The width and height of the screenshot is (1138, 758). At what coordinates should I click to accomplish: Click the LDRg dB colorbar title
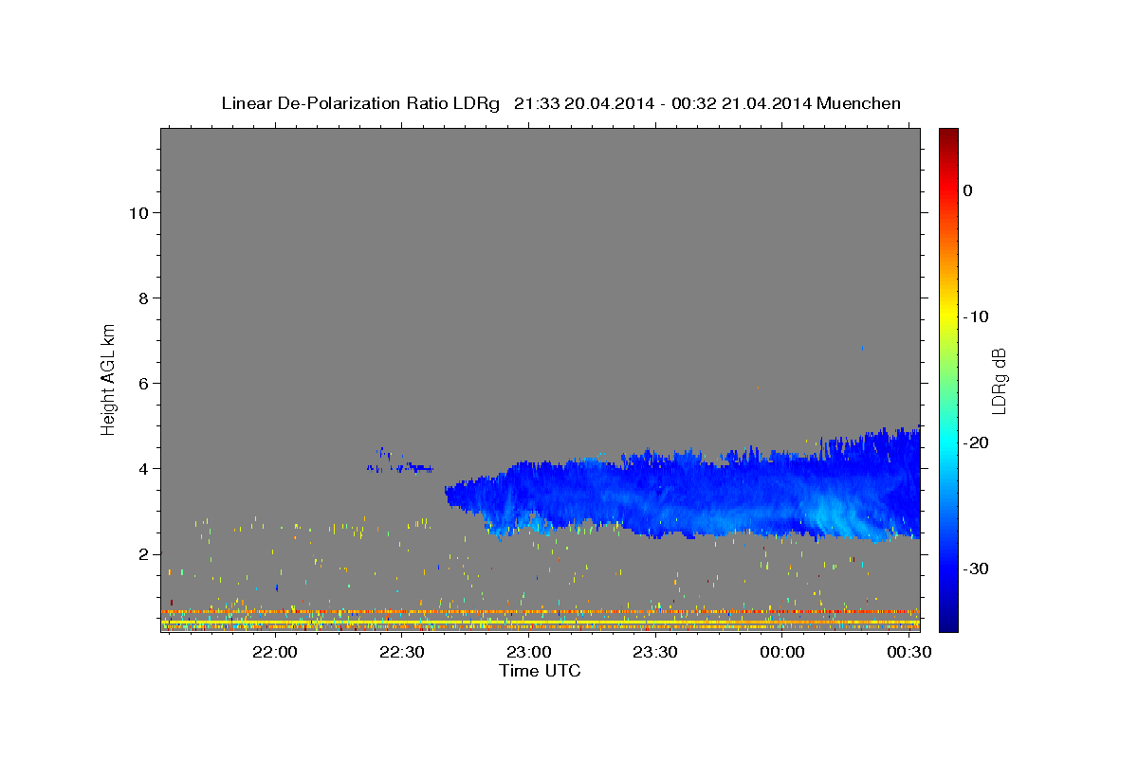(x=999, y=380)
